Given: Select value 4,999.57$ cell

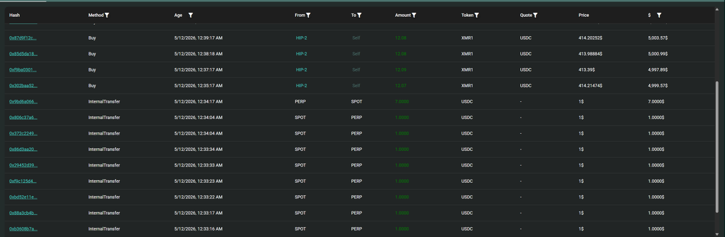Looking at the screenshot, I should coord(657,86).
